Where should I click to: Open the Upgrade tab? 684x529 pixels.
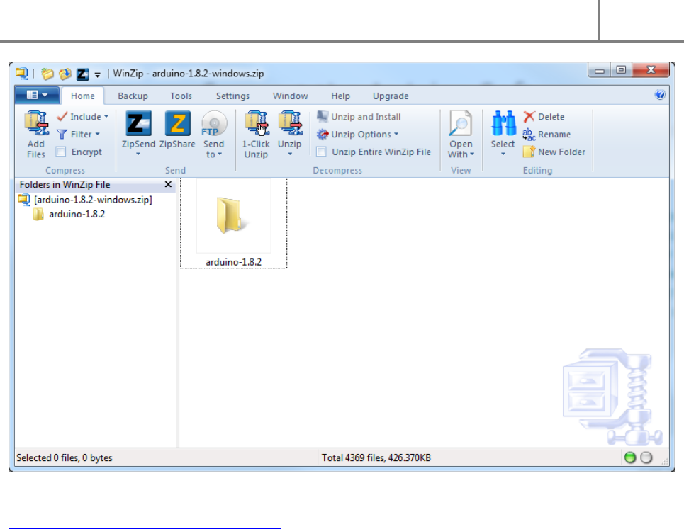tap(391, 96)
